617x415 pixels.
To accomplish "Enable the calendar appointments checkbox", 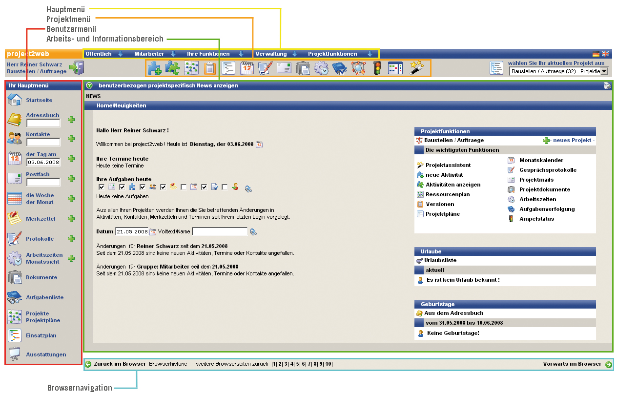I will click(184, 187).
